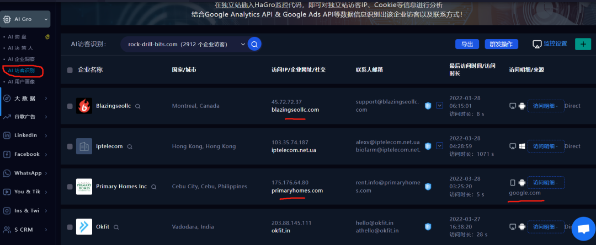Screen dimensions: 596x245
Task: Open the AI 询盘 menu item
Action: point(18,37)
